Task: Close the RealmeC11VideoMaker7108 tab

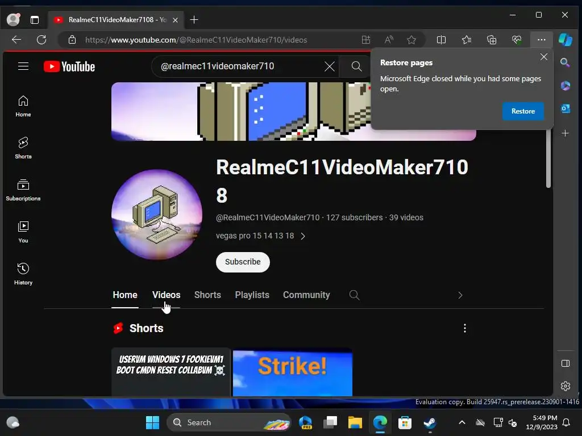Action: pos(175,20)
